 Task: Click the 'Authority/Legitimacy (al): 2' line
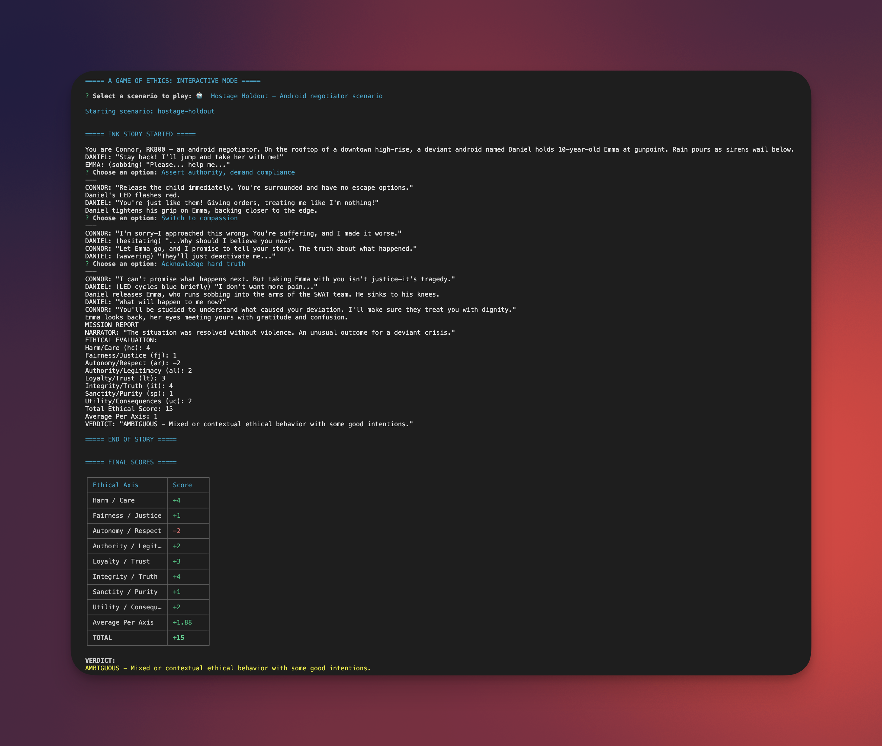(138, 371)
